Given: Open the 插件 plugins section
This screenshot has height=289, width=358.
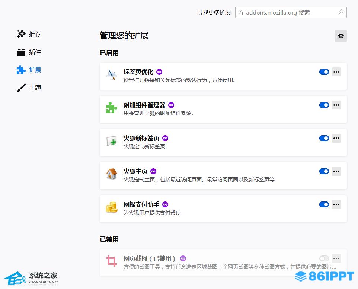Looking at the screenshot, I should point(29,52).
